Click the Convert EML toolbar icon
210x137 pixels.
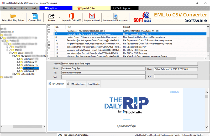(35, 16)
